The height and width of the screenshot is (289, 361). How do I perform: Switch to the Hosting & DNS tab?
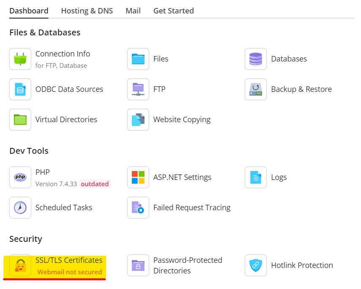(x=87, y=11)
